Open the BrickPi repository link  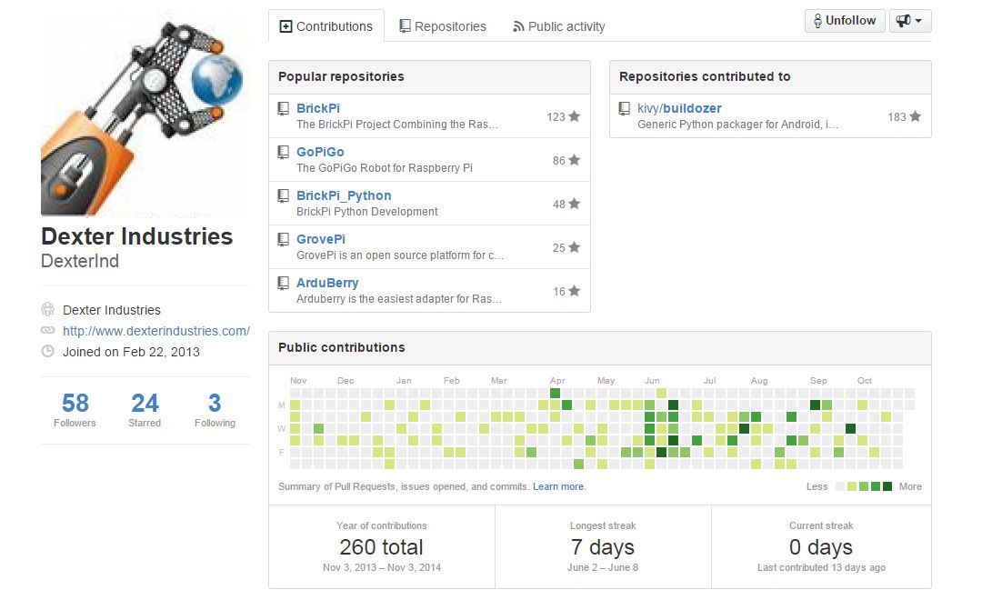(x=318, y=108)
